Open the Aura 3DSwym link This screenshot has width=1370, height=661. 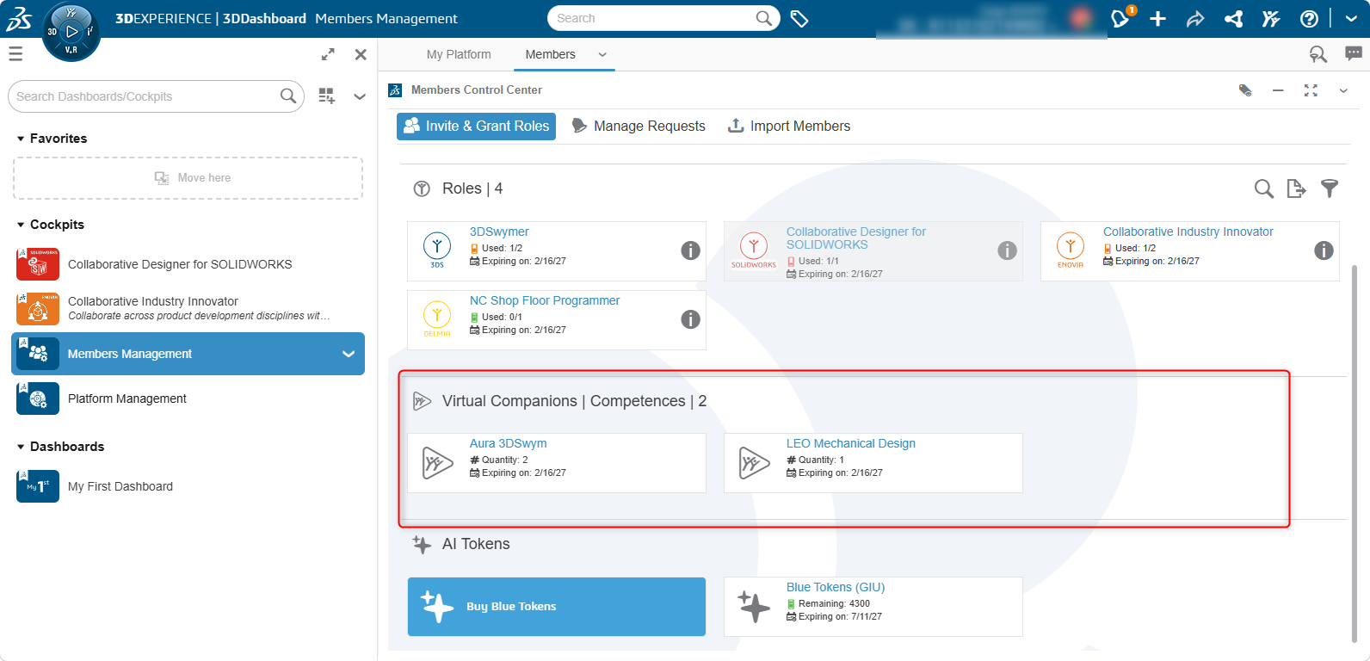pyautogui.click(x=508, y=443)
